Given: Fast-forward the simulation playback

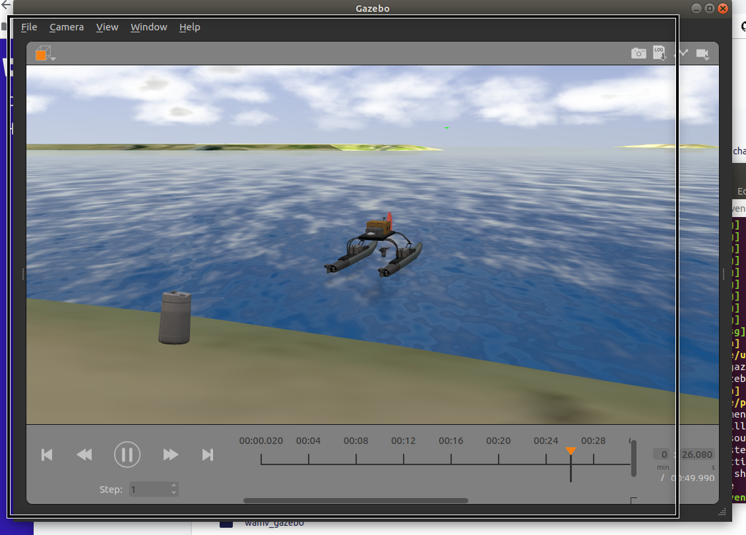Looking at the screenshot, I should [170, 455].
